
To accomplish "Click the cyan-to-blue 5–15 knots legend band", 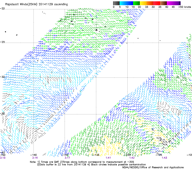I will tap(126, 3).
